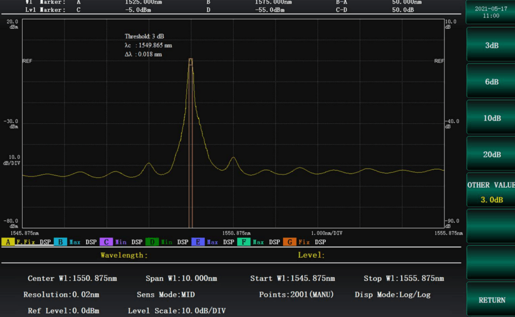Select the Span Wl 10.000nm setting

click(x=181, y=278)
